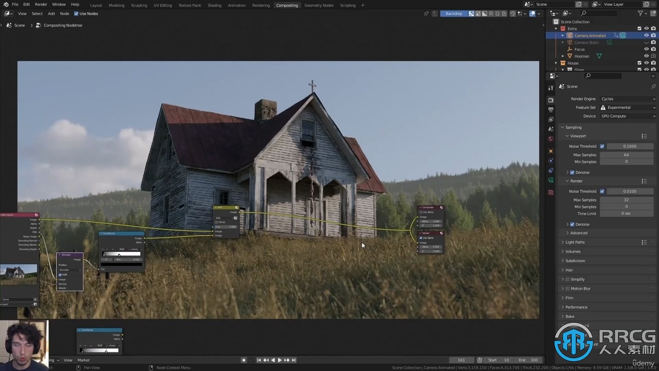Click the ColorRamp gradient bar in node
659x371 pixels.
(122, 254)
